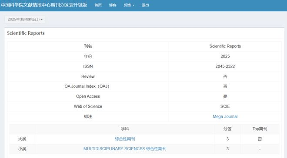Screen dimensions: 287x158
Task: Click the 否 value in Review row
Action: pyautogui.click(x=225, y=76)
